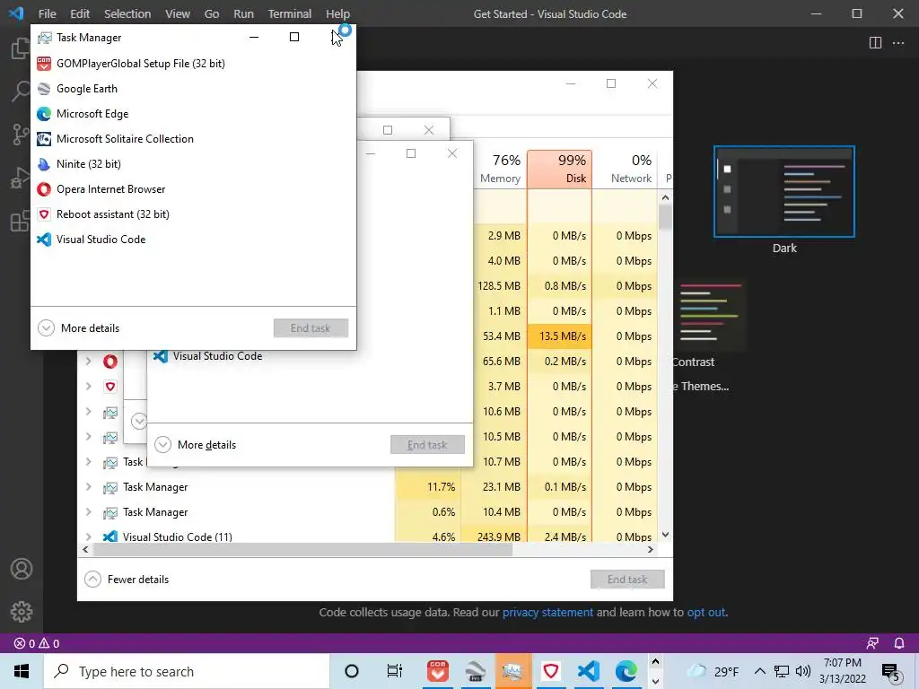919x689 pixels.
Task: Open the Search view in VS Code activity bar
Action: 21,91
